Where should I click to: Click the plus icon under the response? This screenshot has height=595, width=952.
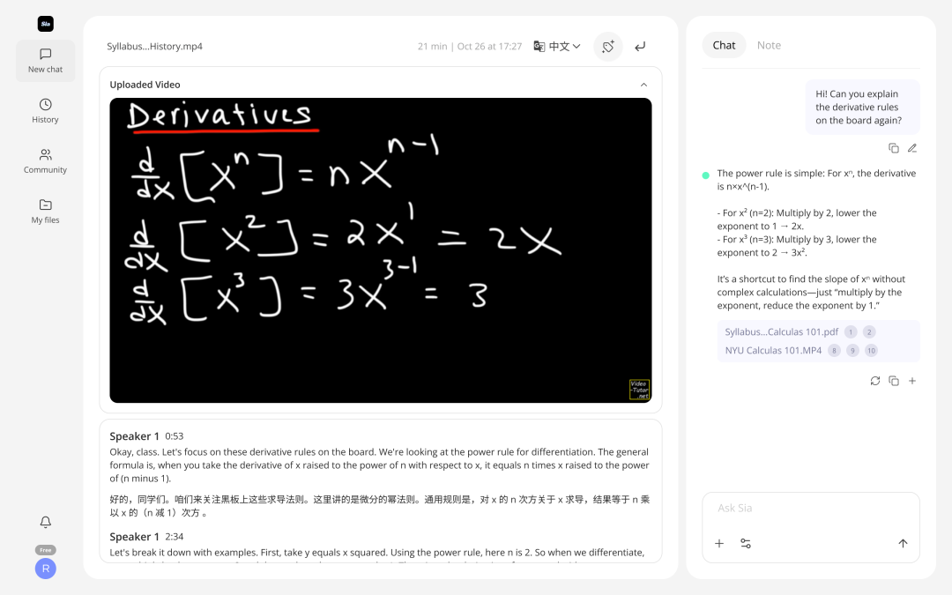tap(912, 381)
